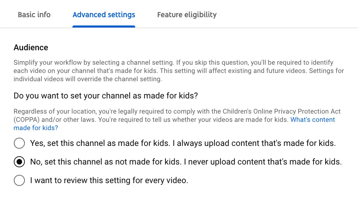Select the Advanced settings tab
358x201 pixels.
coord(104,15)
